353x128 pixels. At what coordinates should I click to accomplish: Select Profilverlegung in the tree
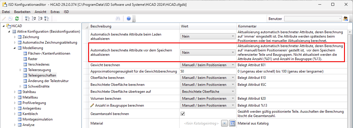[x=34, y=103]
